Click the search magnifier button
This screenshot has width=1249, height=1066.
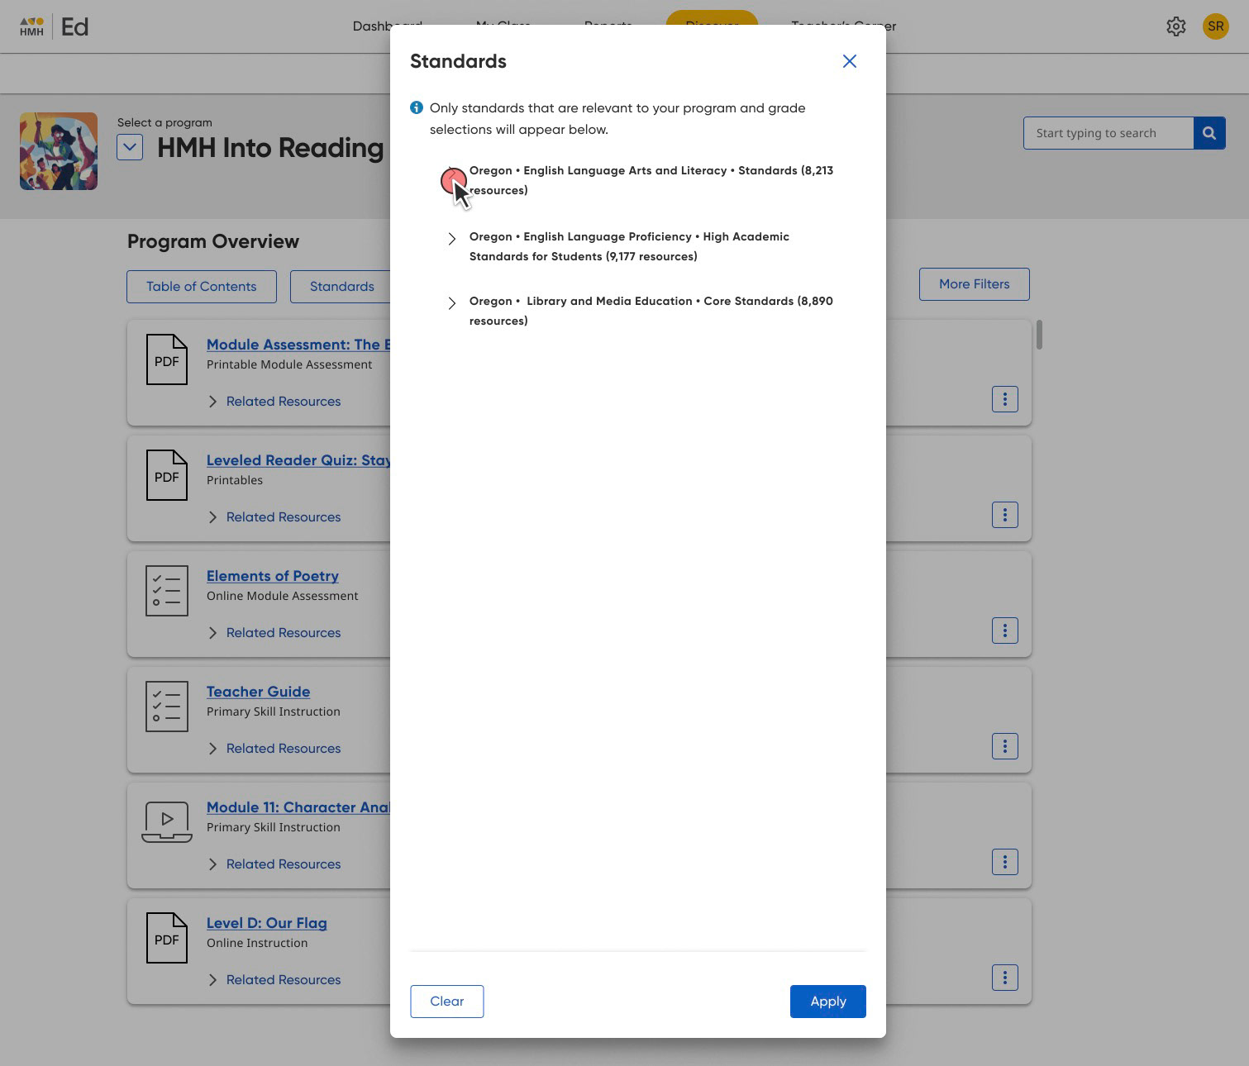[1209, 133]
